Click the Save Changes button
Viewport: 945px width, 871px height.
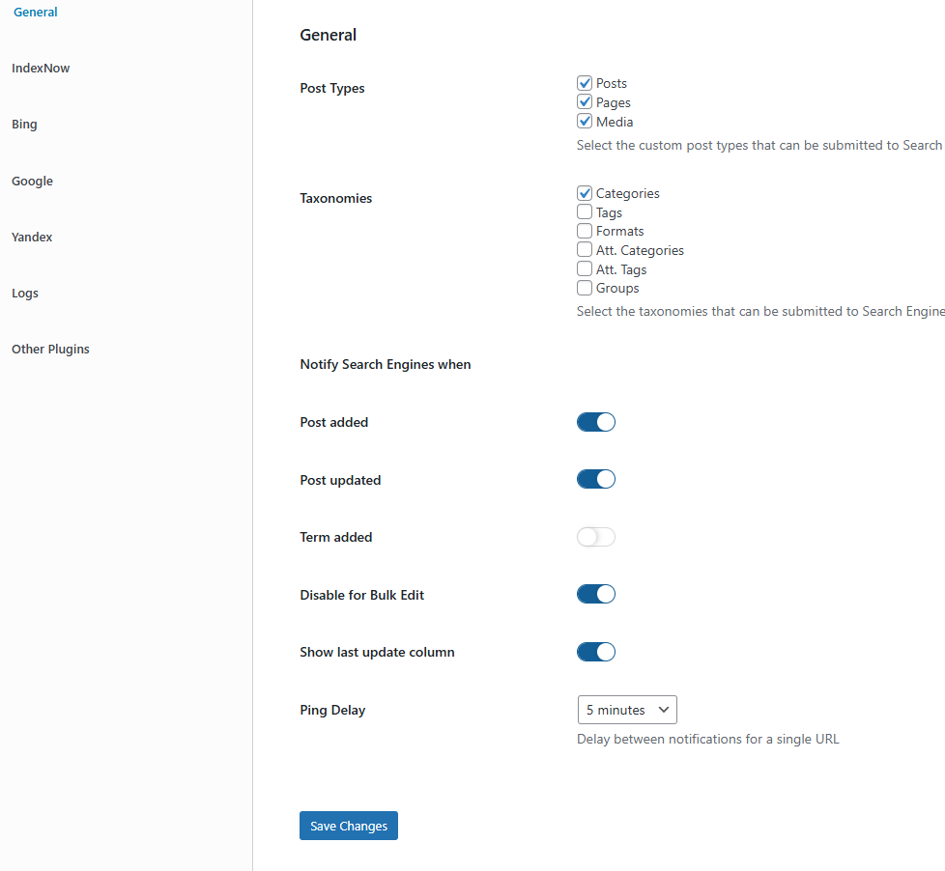pos(349,826)
